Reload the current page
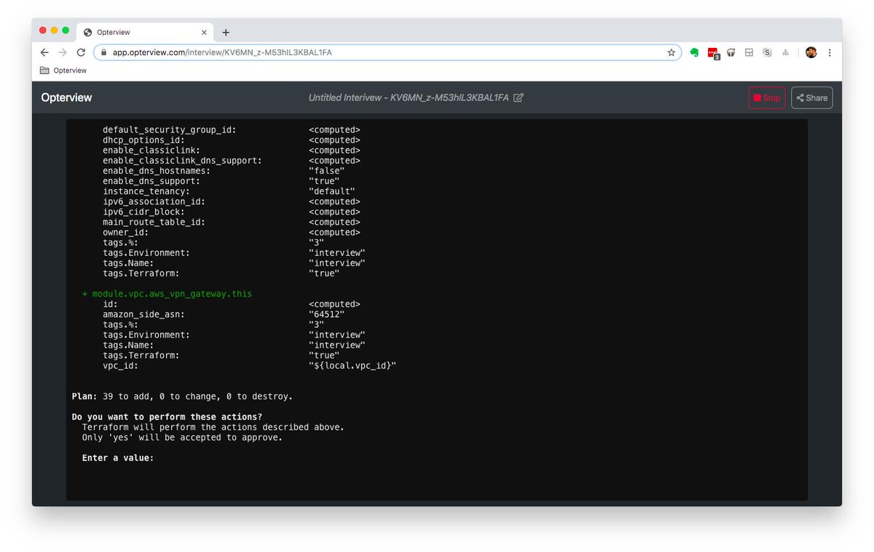The height and width of the screenshot is (552, 874). click(x=81, y=52)
